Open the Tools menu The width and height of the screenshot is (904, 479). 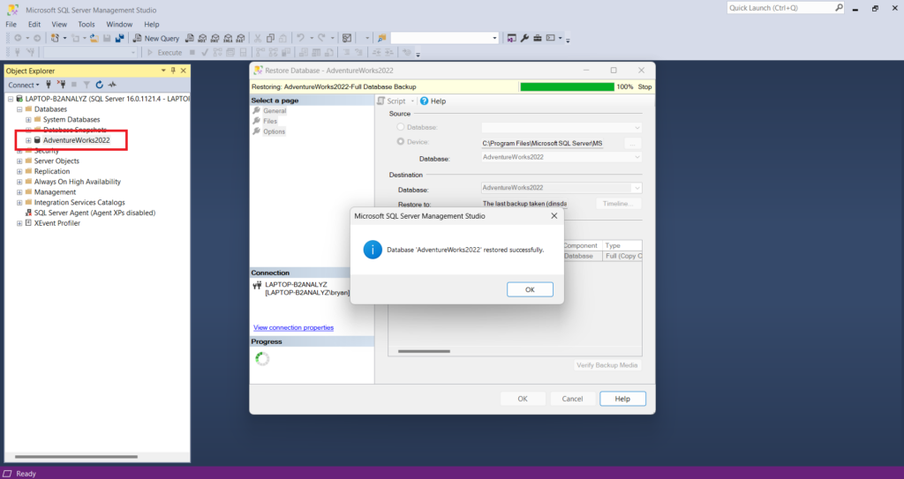tap(86, 24)
